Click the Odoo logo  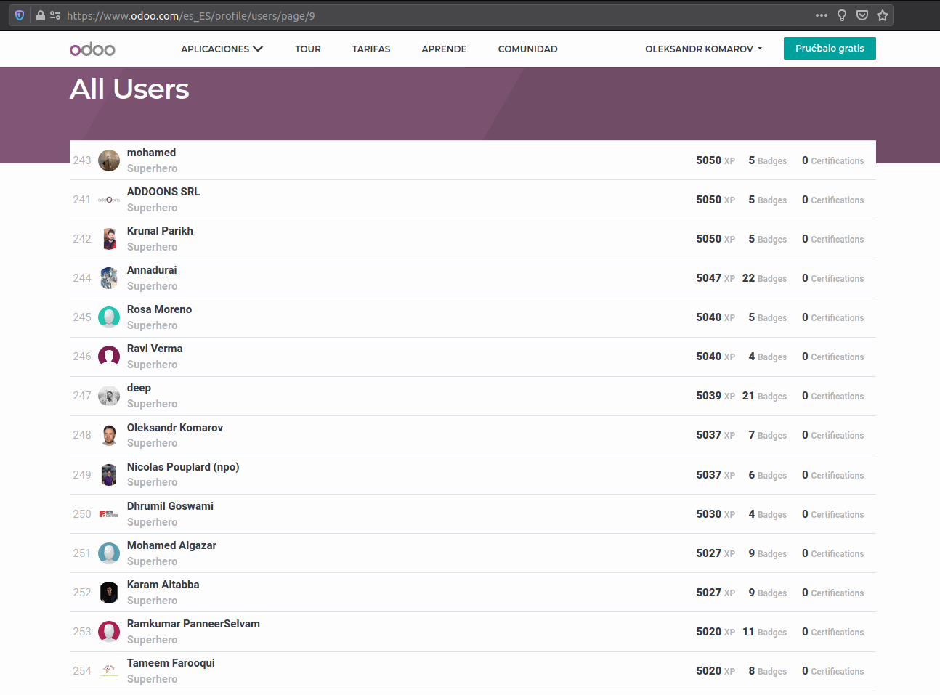coord(92,49)
